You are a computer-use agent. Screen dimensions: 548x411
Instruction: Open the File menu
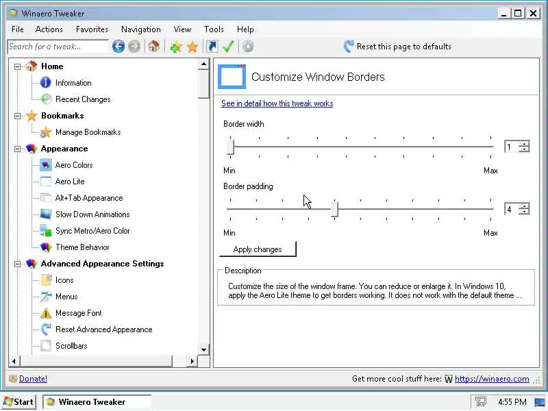[18, 29]
